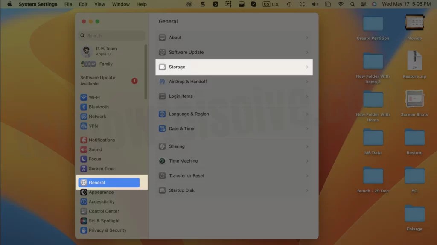The image size is (437, 245).
Task: Expand the AirDrop & Handoff chevron
Action: pos(307,82)
